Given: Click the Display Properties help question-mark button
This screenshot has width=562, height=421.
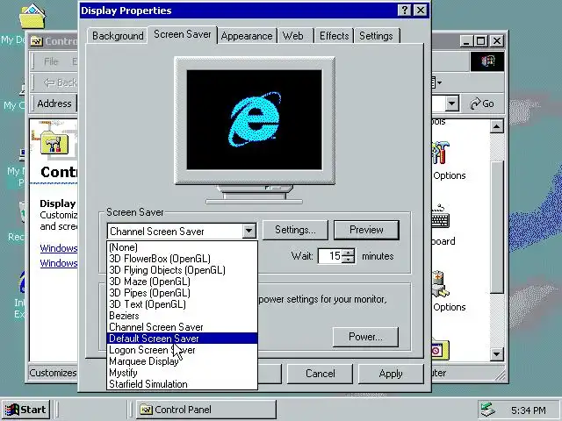Looking at the screenshot, I should 404,11.
